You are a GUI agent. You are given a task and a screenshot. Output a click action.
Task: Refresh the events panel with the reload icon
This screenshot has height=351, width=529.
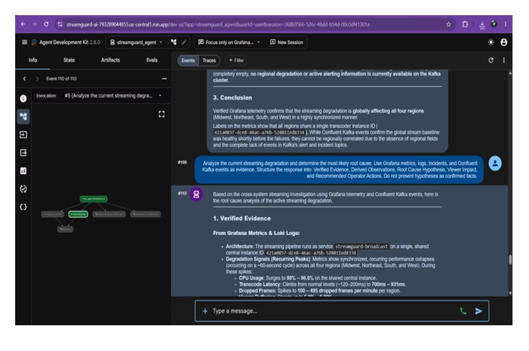(x=491, y=60)
